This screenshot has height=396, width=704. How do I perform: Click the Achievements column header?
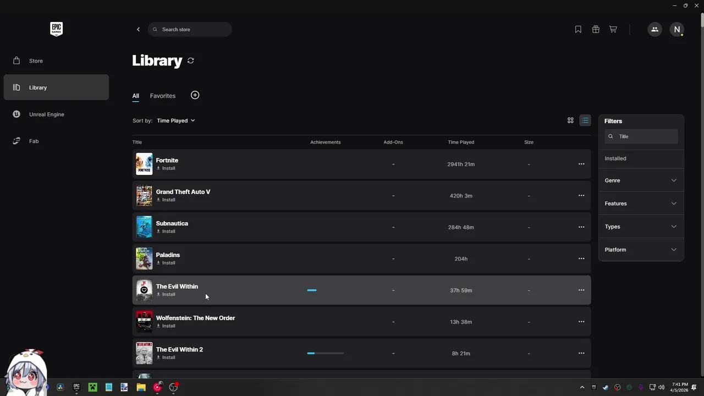click(326, 142)
